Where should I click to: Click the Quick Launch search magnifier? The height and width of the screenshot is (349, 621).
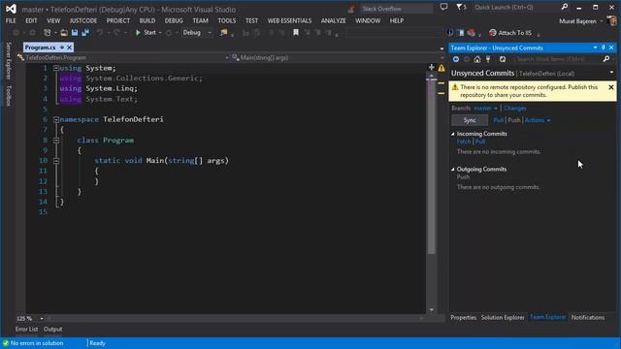pos(565,7)
